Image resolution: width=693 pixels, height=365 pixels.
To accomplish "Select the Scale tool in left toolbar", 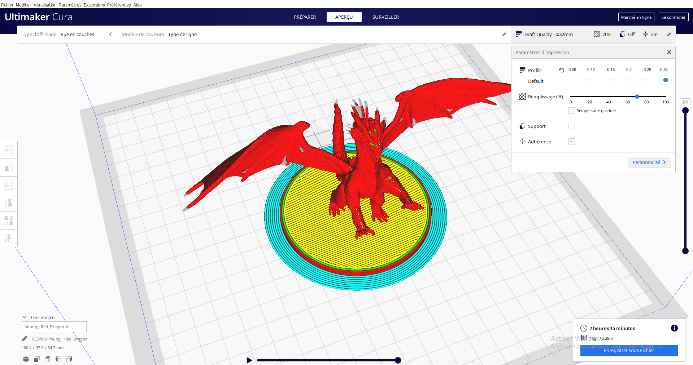I will pyautogui.click(x=9, y=168).
